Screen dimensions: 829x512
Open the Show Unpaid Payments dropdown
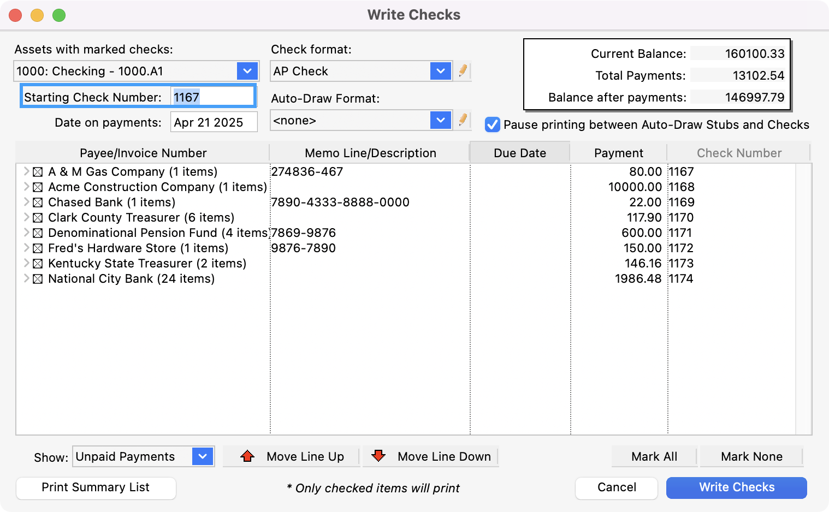(x=203, y=456)
